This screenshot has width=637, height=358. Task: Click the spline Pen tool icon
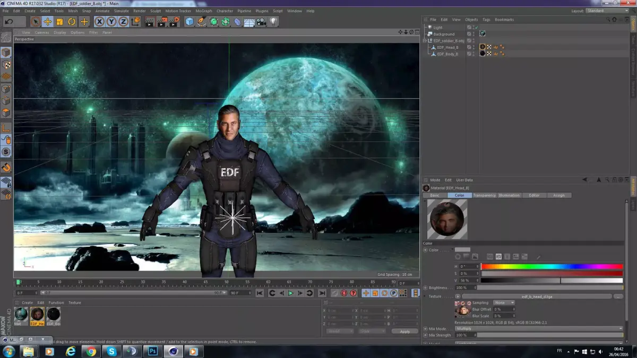tap(202, 22)
